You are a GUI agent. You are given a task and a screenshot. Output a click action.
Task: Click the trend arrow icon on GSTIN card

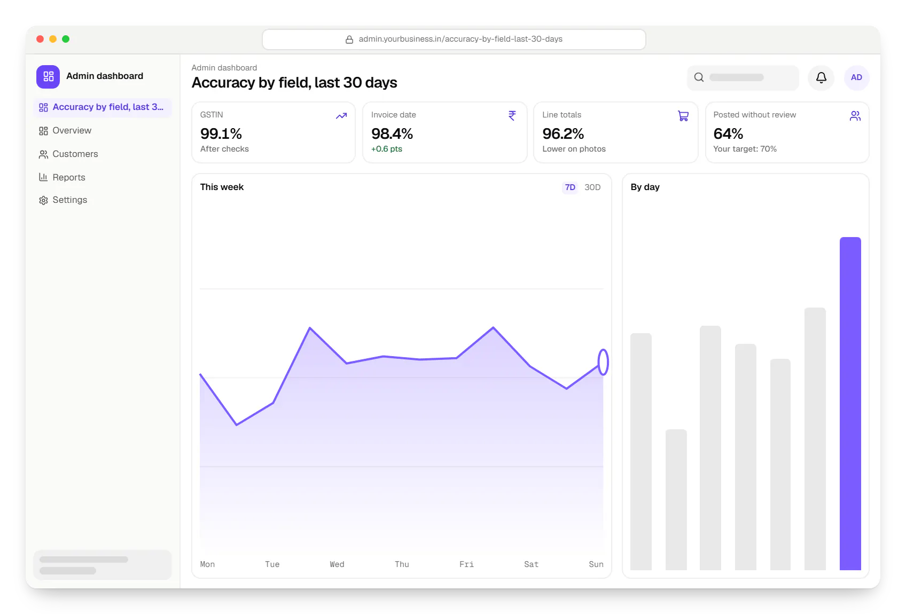point(341,116)
